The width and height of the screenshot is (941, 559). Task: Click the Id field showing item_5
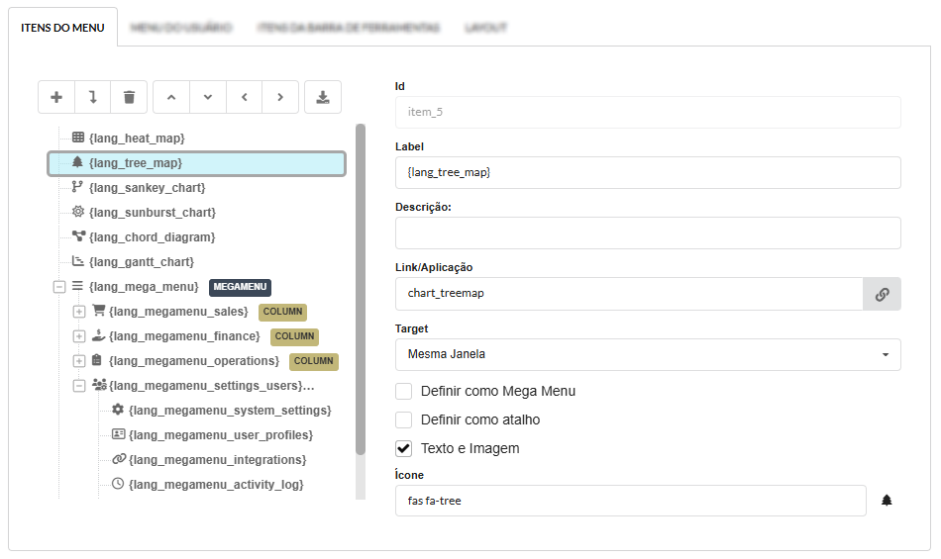pyautogui.click(x=648, y=112)
